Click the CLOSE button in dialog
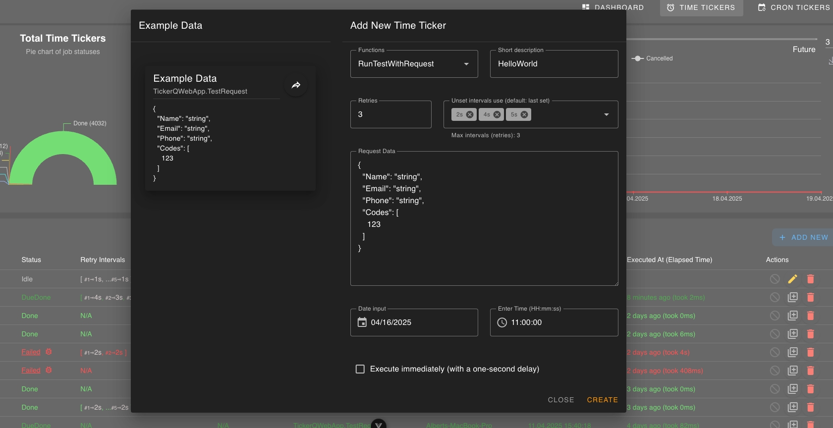 tap(561, 400)
